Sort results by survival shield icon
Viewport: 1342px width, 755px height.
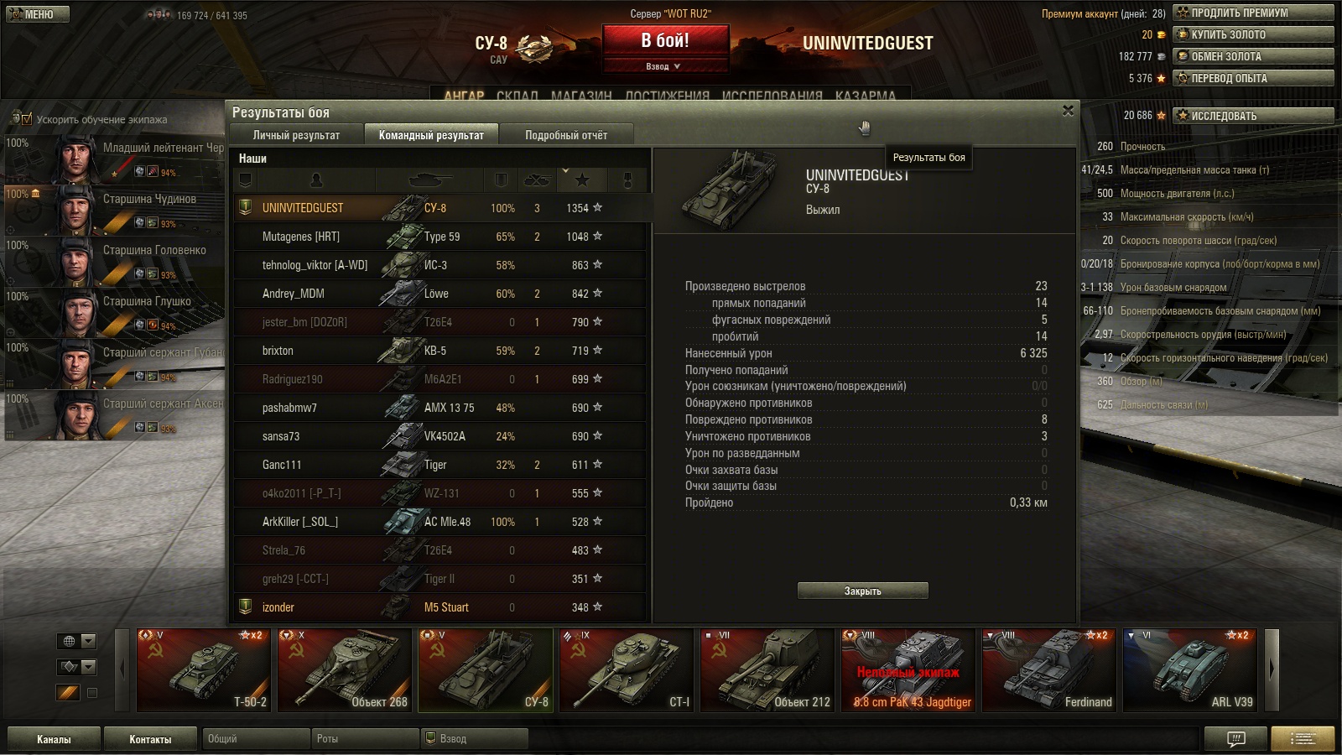click(501, 180)
